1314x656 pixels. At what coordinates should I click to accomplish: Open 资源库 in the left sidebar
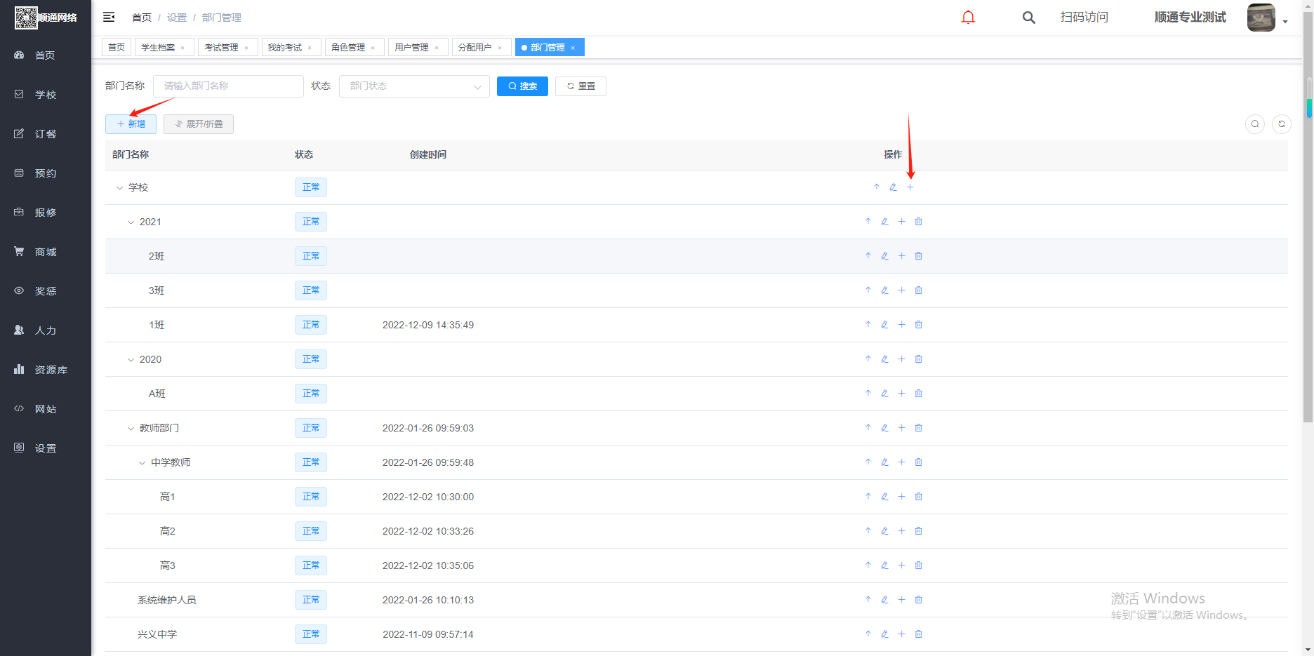tap(51, 370)
